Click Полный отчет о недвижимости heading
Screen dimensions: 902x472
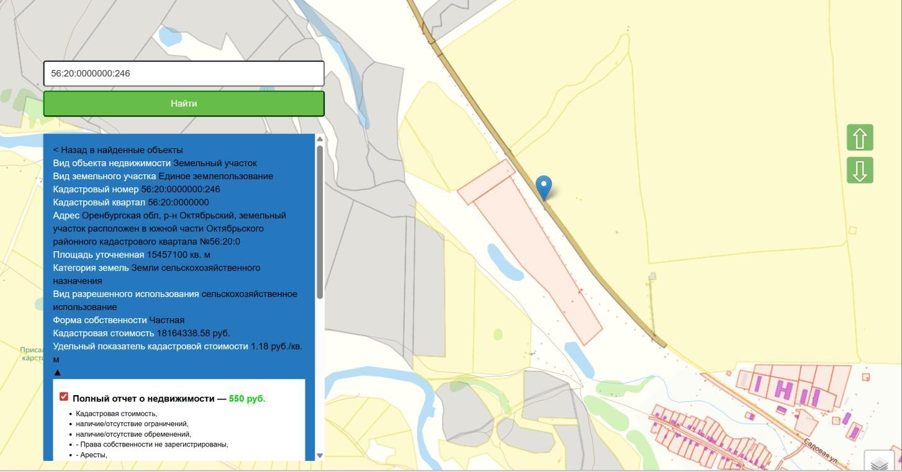(144, 399)
